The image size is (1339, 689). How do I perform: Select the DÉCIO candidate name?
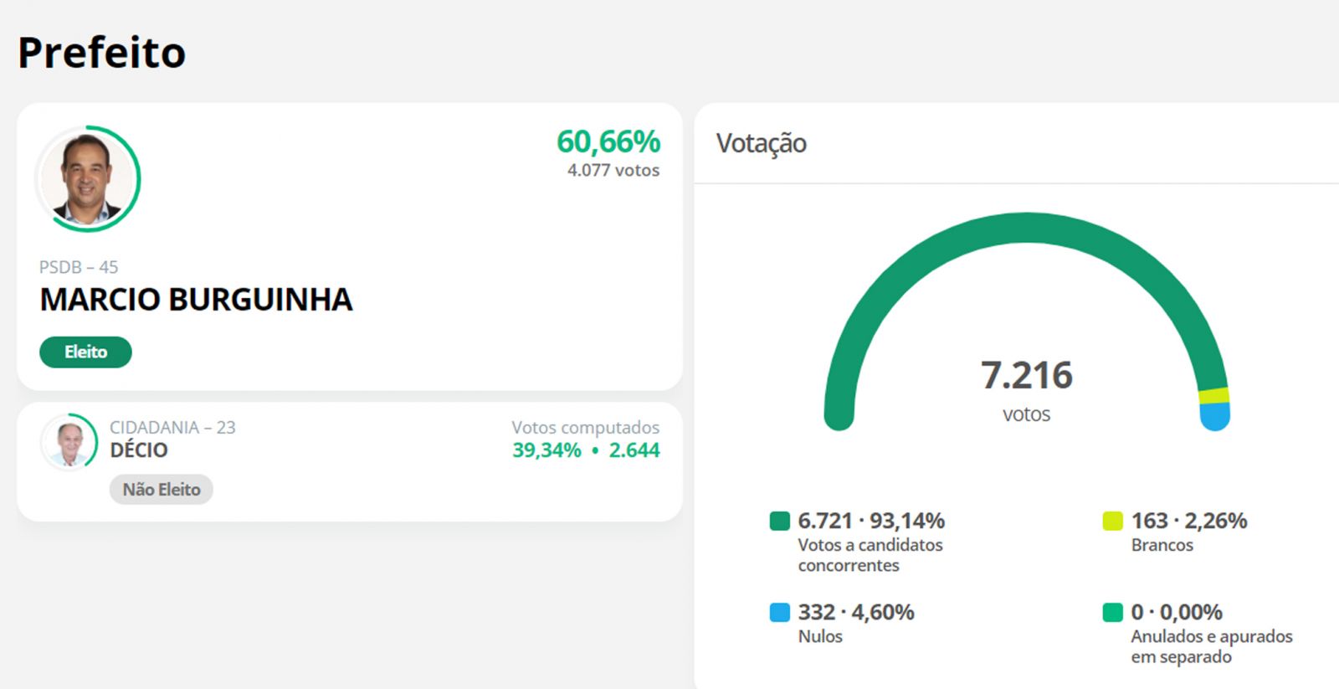139,450
